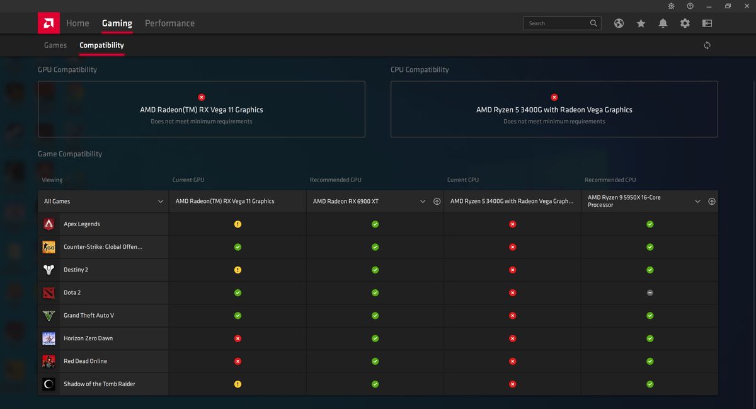Open Radeon Settings via the gear icon
This screenshot has width=756, height=409.
[685, 23]
